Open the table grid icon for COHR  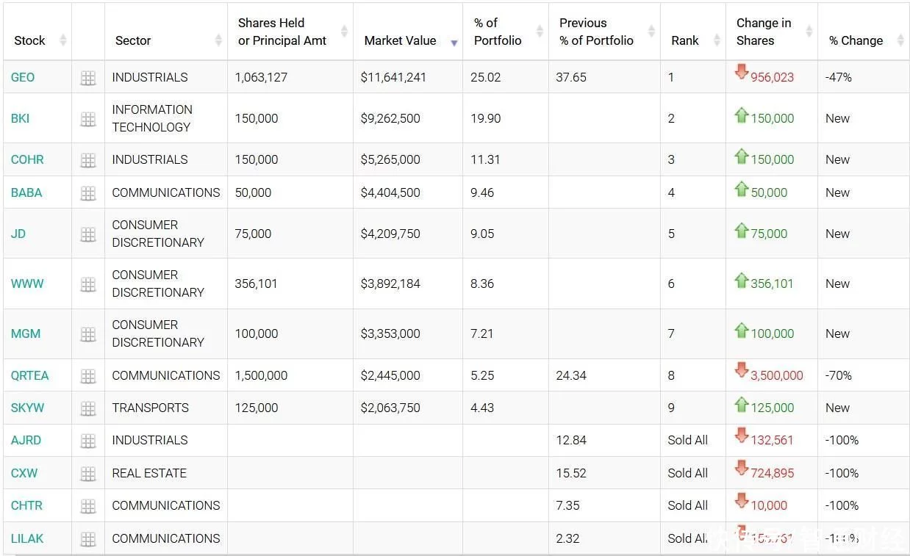(88, 160)
